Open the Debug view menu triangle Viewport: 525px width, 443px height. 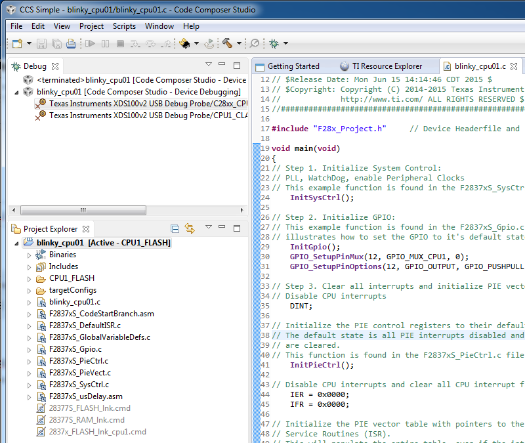click(209, 64)
